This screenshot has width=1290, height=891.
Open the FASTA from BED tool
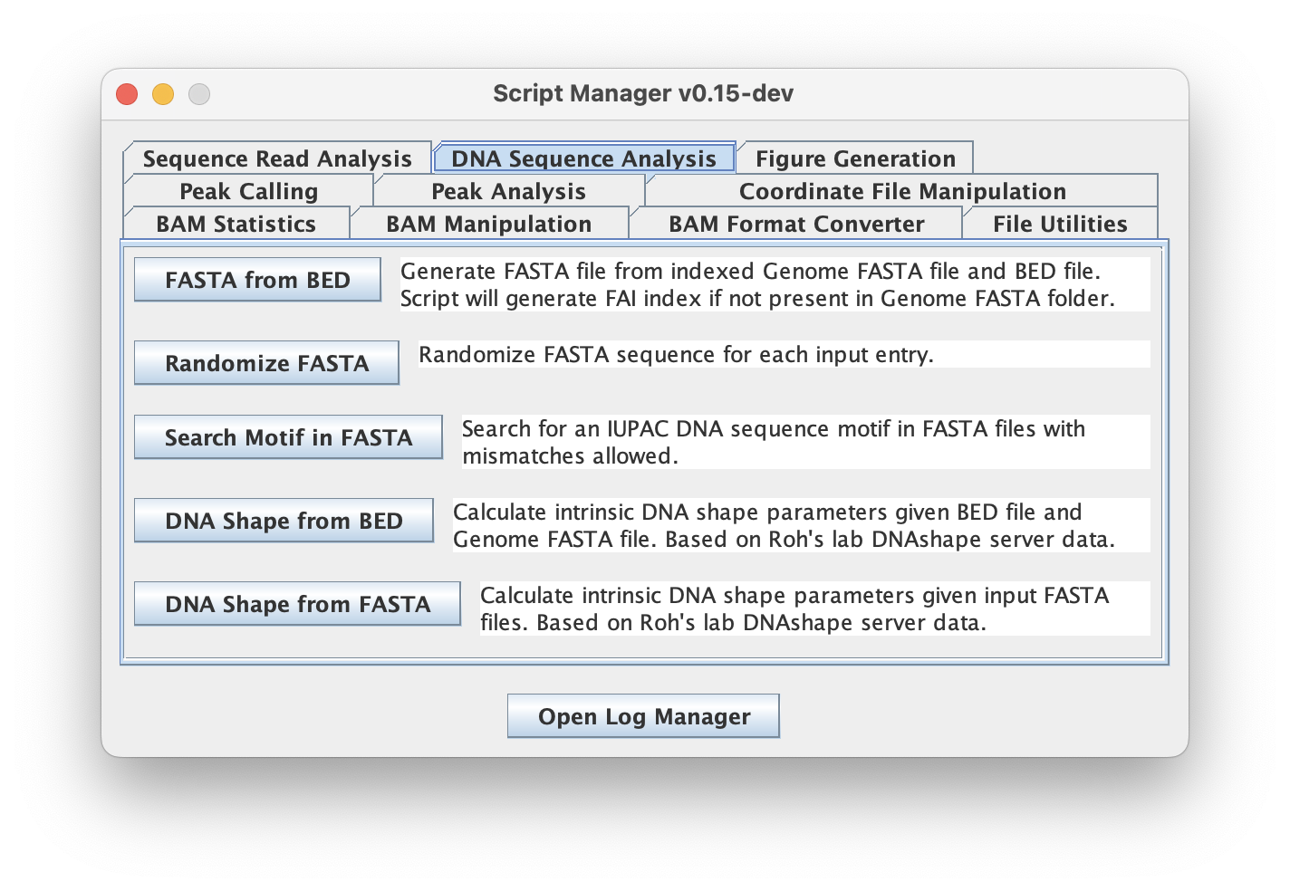click(257, 280)
